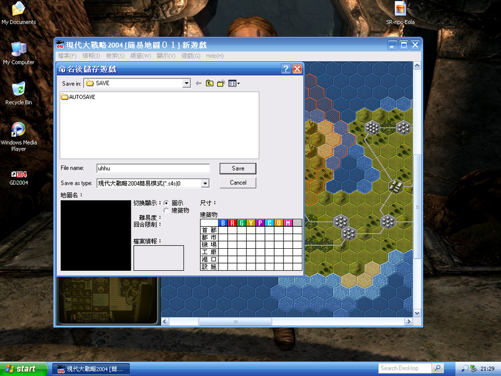Open the 情報(I) menu
This screenshot has width=501, height=376.
pyautogui.click(x=91, y=56)
